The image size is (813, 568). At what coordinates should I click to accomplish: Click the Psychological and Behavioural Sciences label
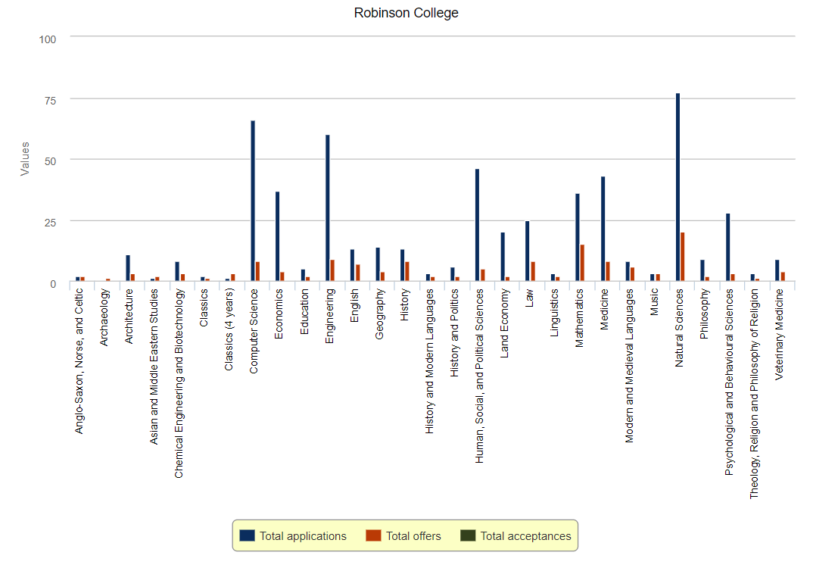[729, 382]
